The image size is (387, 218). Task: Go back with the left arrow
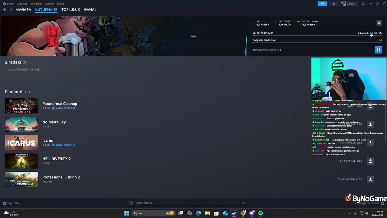pos(5,10)
